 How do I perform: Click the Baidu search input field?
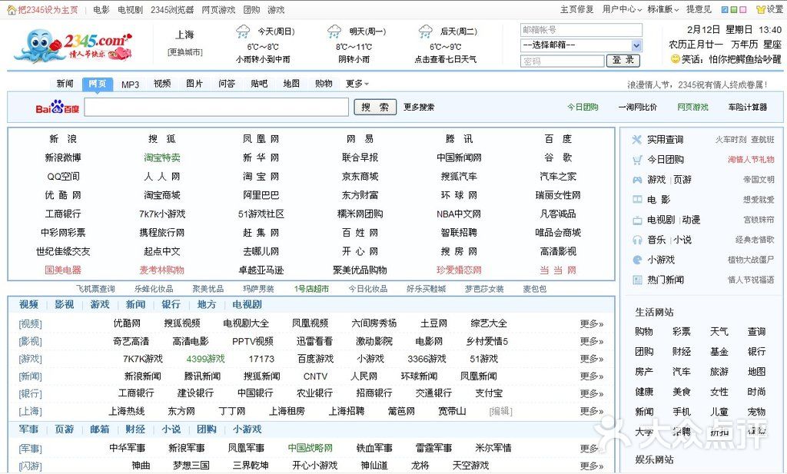point(216,107)
